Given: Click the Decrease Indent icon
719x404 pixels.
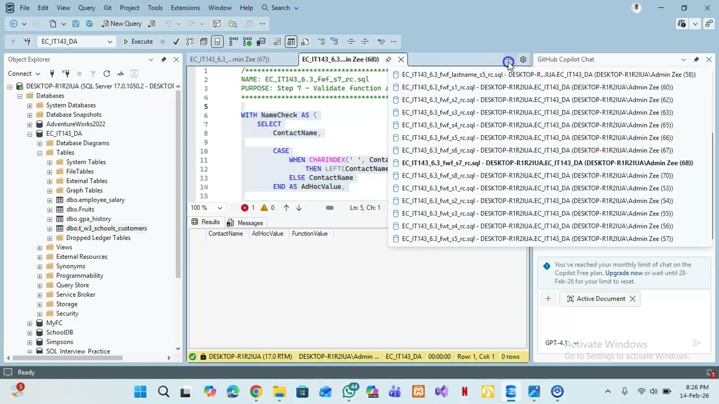Looking at the screenshot, I should point(351,42).
